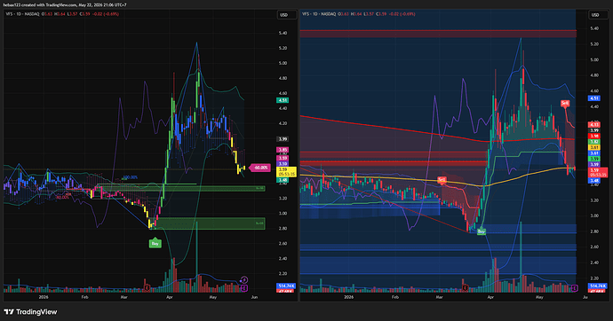The width and height of the screenshot is (613, 321).
Task: Click the red 3.59 current price label, right chart
Action: click(598, 172)
